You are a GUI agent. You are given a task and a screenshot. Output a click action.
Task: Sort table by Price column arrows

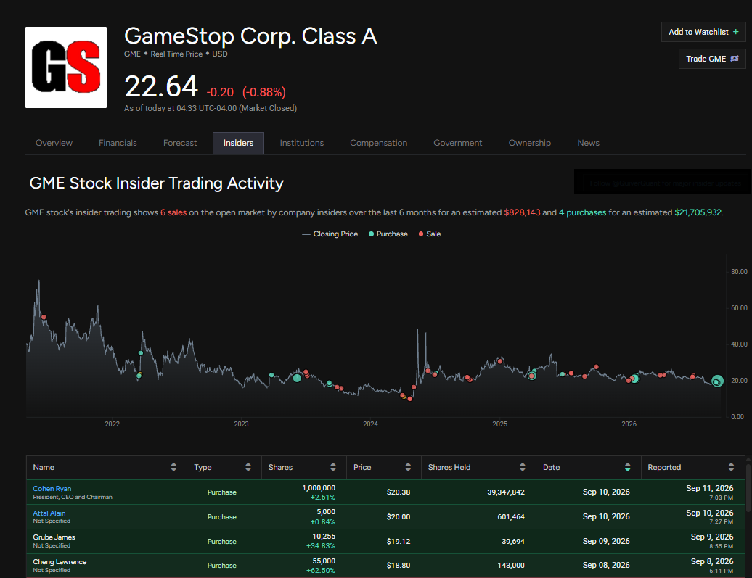(408, 467)
